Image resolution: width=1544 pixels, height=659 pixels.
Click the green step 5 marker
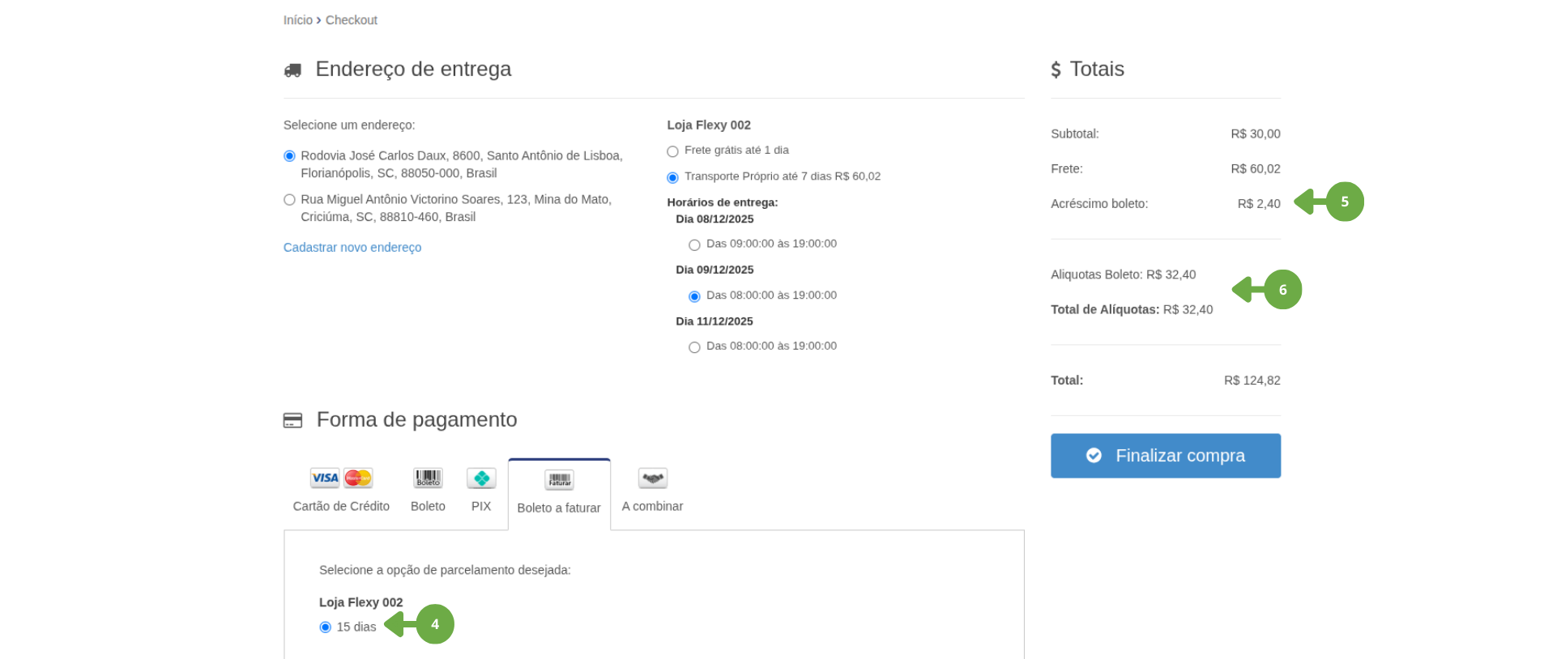coord(1345,202)
